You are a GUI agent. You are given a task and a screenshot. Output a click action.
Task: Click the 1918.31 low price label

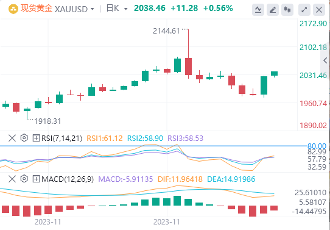[47, 121]
